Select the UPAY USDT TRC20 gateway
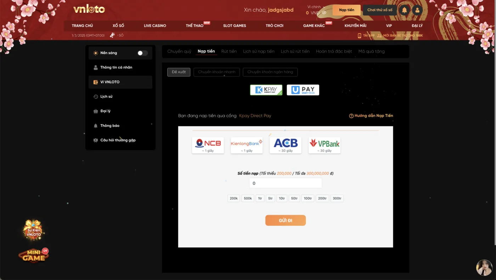This screenshot has width=496, height=280. [303, 90]
